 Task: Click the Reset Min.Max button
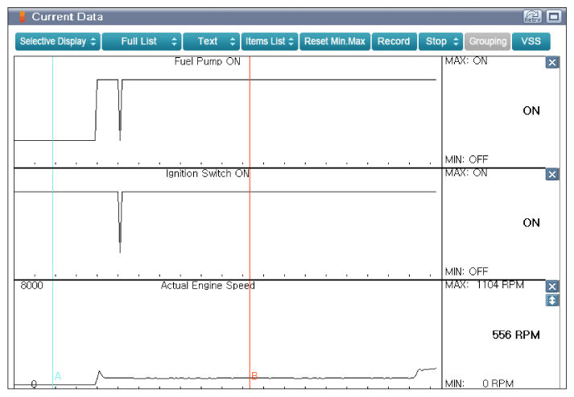pos(335,41)
